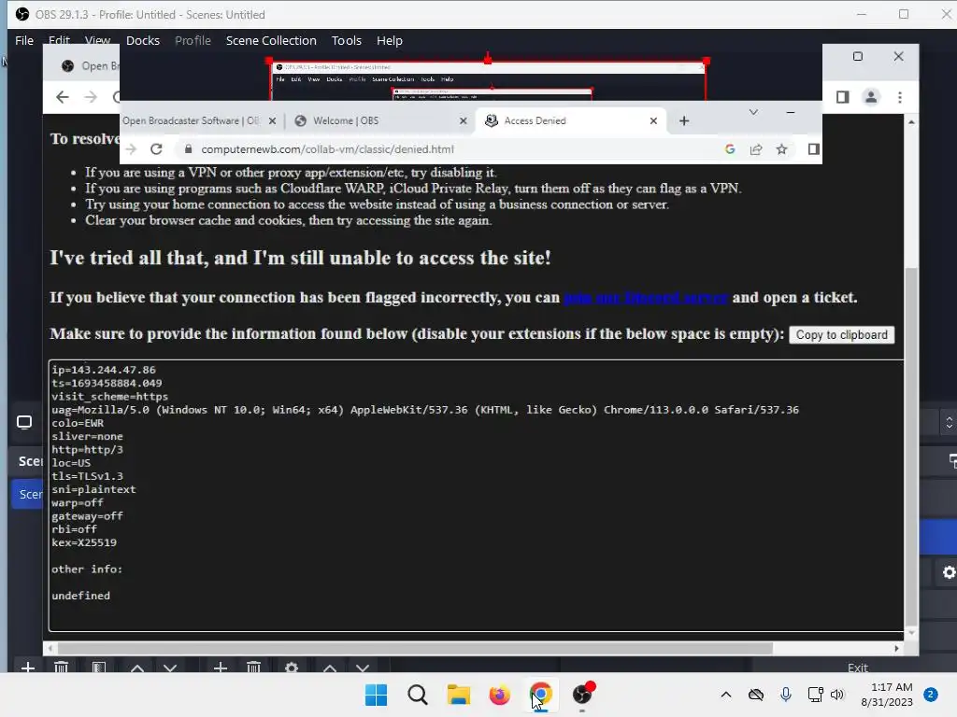Switch to the Open Broadcaster Software tab
957x717 pixels.
click(x=191, y=120)
